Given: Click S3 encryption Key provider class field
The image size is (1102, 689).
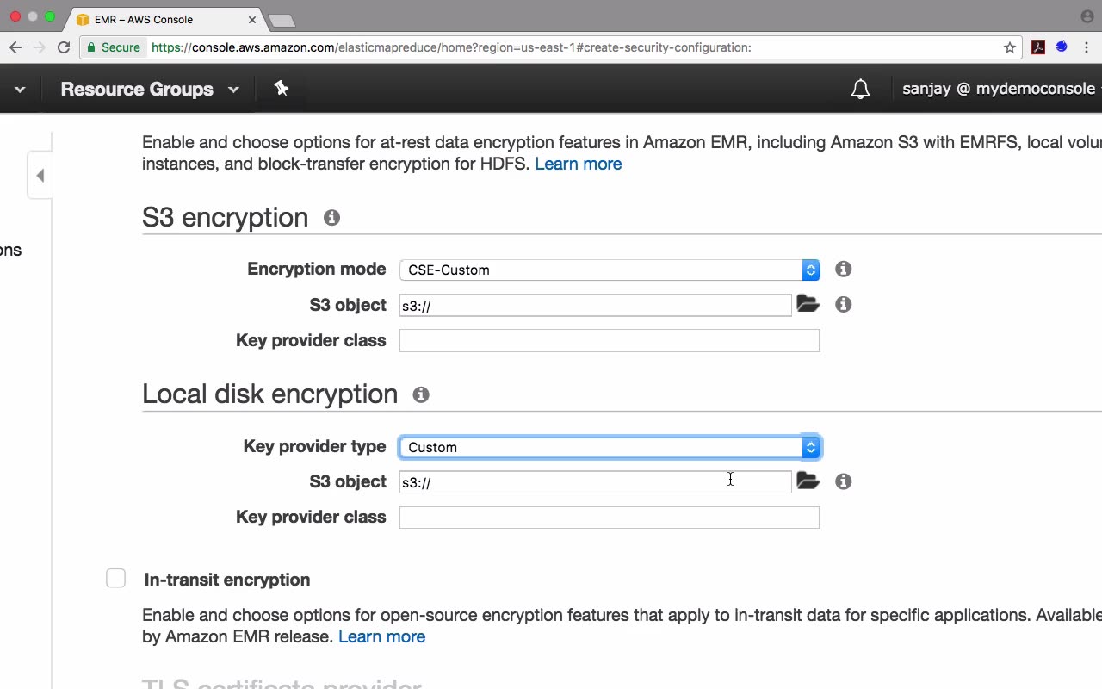Looking at the screenshot, I should coord(609,340).
